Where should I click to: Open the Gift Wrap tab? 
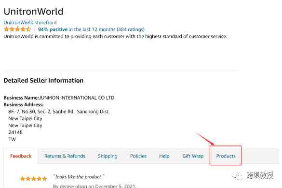[x=193, y=156]
